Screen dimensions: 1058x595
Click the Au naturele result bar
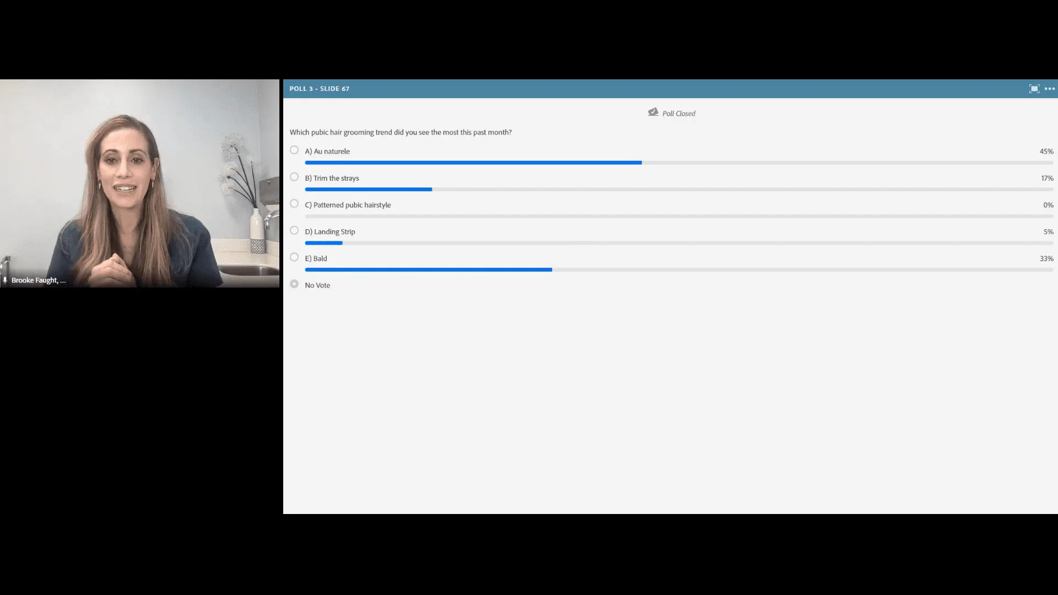[679, 163]
